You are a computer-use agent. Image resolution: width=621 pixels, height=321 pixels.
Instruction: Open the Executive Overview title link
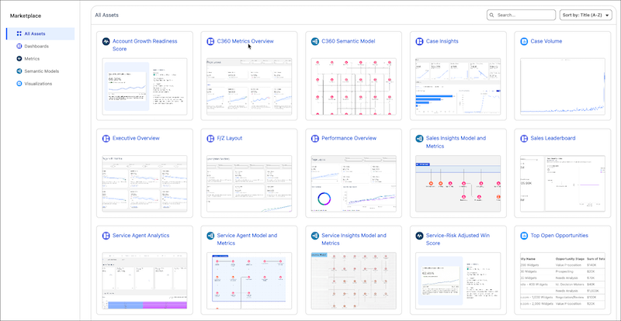tap(136, 138)
